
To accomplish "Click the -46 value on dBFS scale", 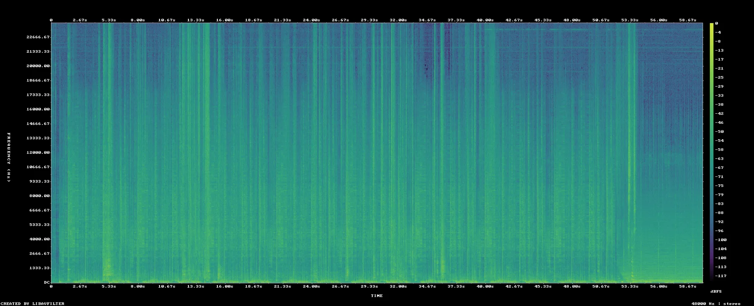I will [719, 122].
